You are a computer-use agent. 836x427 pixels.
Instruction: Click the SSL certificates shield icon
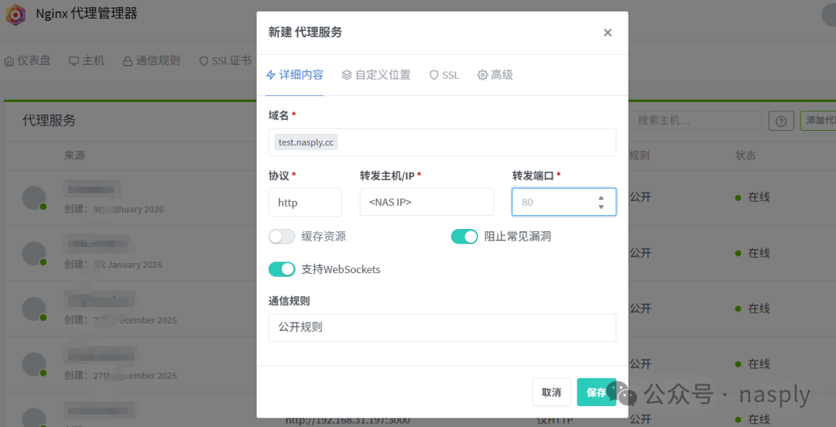click(204, 60)
